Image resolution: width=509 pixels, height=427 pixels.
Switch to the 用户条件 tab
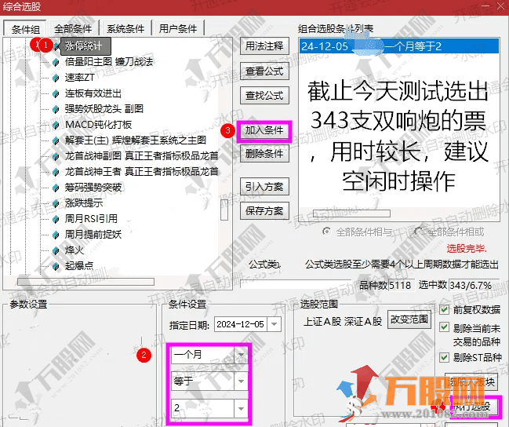pyautogui.click(x=178, y=29)
